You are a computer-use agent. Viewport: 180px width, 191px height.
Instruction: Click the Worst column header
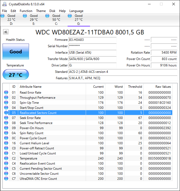point(115,87)
